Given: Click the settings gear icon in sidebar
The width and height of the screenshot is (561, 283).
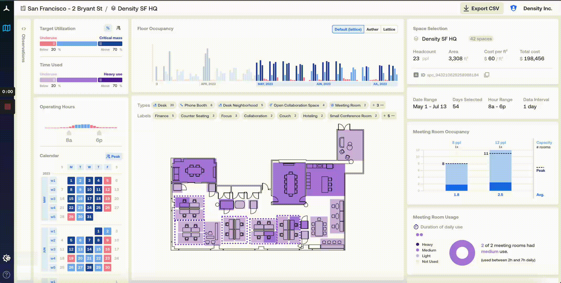Looking at the screenshot, I should 7,258.
